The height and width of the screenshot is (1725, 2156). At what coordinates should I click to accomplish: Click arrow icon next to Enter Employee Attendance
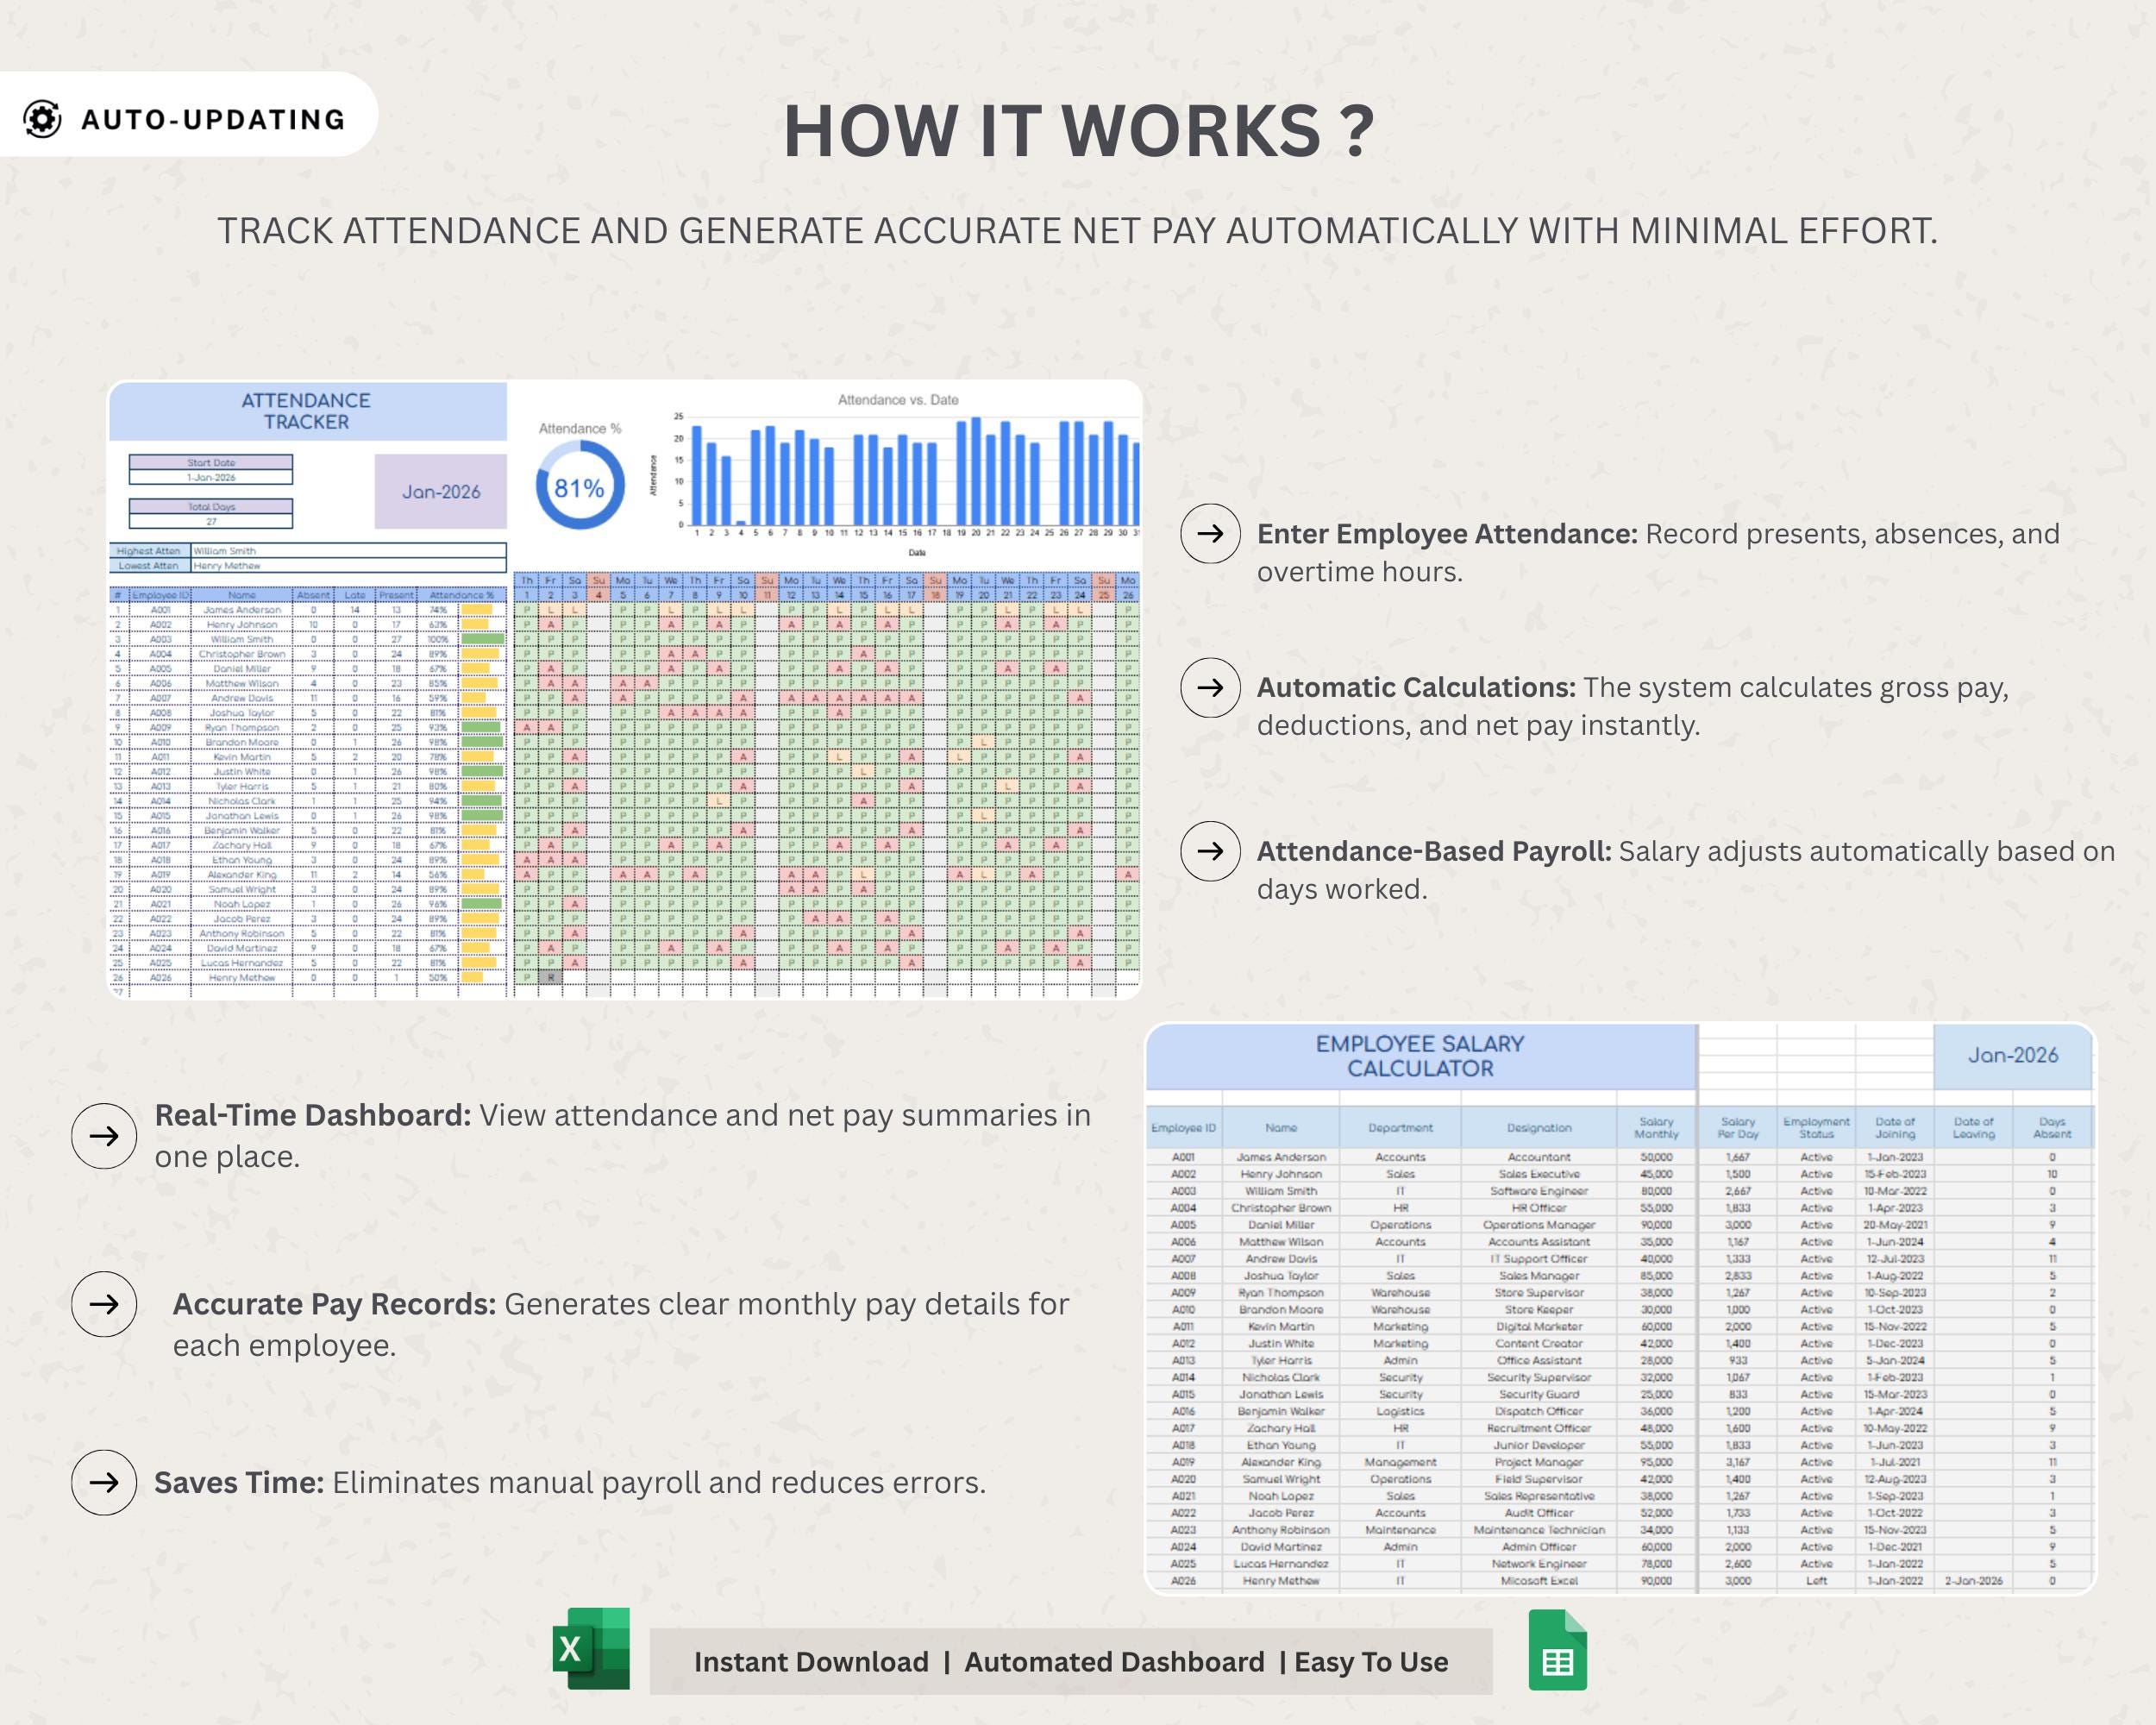tap(1211, 534)
